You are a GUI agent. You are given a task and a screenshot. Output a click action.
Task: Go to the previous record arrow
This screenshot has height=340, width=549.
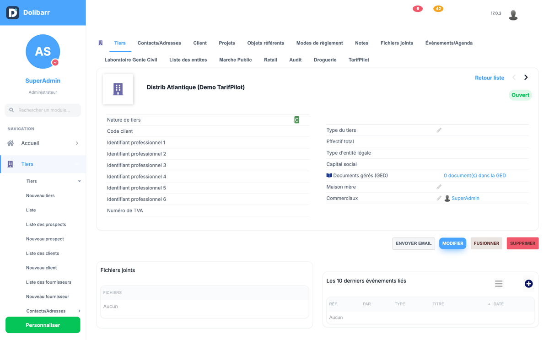pyautogui.click(x=514, y=78)
